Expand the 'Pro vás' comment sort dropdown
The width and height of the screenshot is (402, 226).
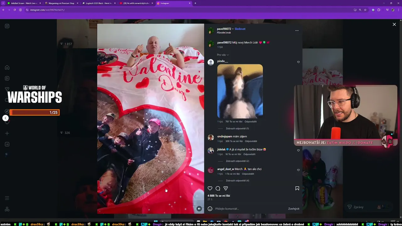(x=223, y=55)
